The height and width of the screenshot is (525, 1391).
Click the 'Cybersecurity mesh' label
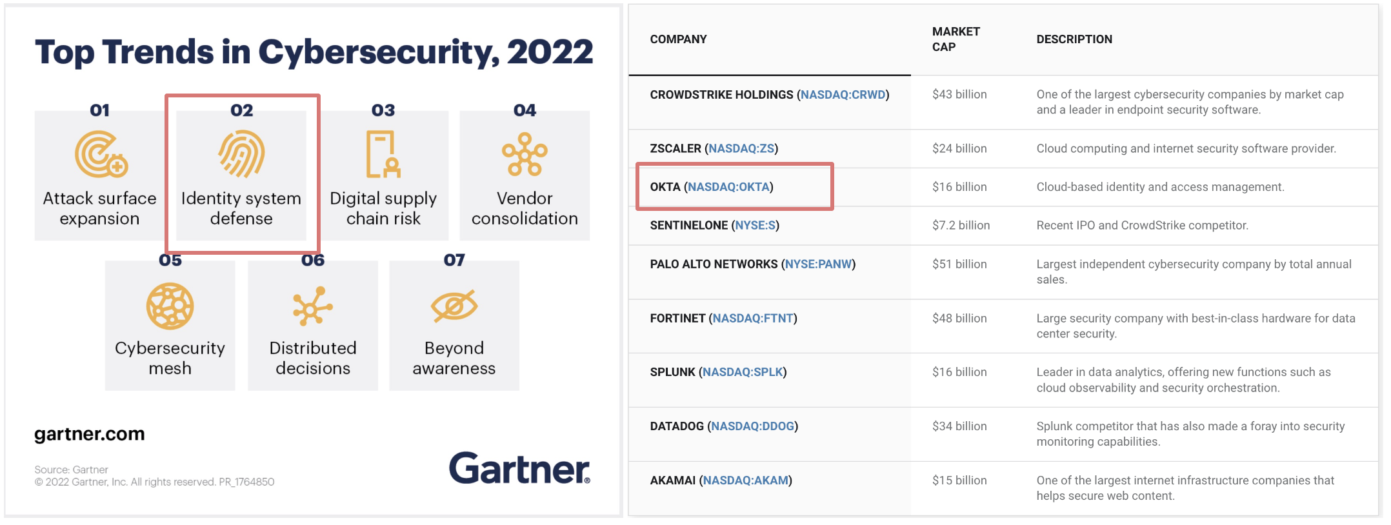[x=170, y=358]
